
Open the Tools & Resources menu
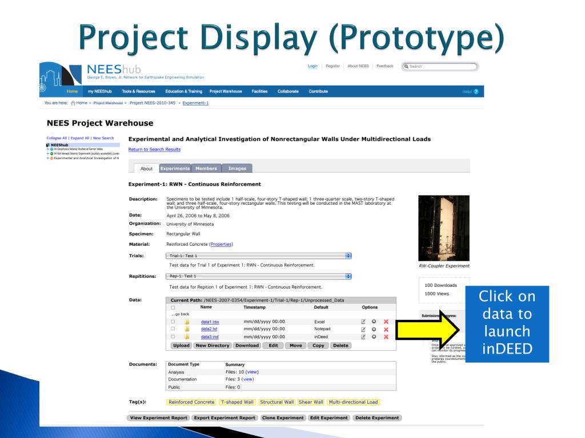(138, 91)
